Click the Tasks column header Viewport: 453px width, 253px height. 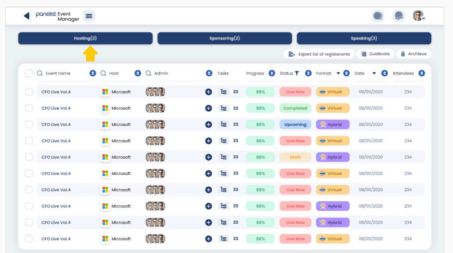click(x=223, y=73)
